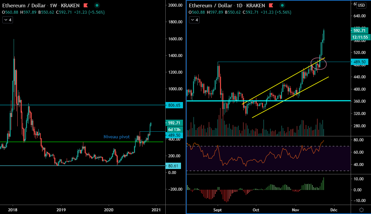371x214 pixels.
Task: Click green market status dot on weekly chart
Action: point(97,6)
